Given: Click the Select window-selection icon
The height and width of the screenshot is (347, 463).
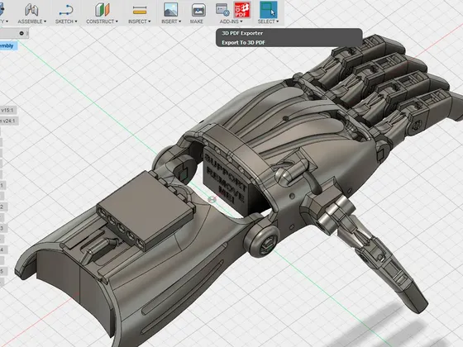Looking at the screenshot, I should (268, 10).
